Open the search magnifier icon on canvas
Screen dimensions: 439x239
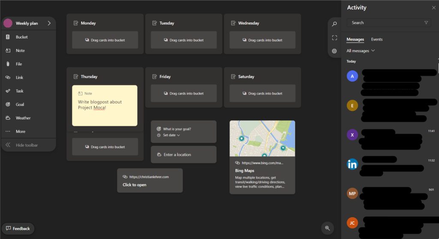(x=334, y=24)
